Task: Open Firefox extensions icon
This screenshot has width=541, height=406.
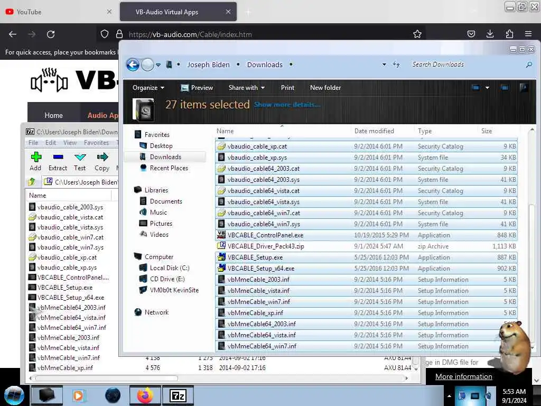Action: pos(509,34)
